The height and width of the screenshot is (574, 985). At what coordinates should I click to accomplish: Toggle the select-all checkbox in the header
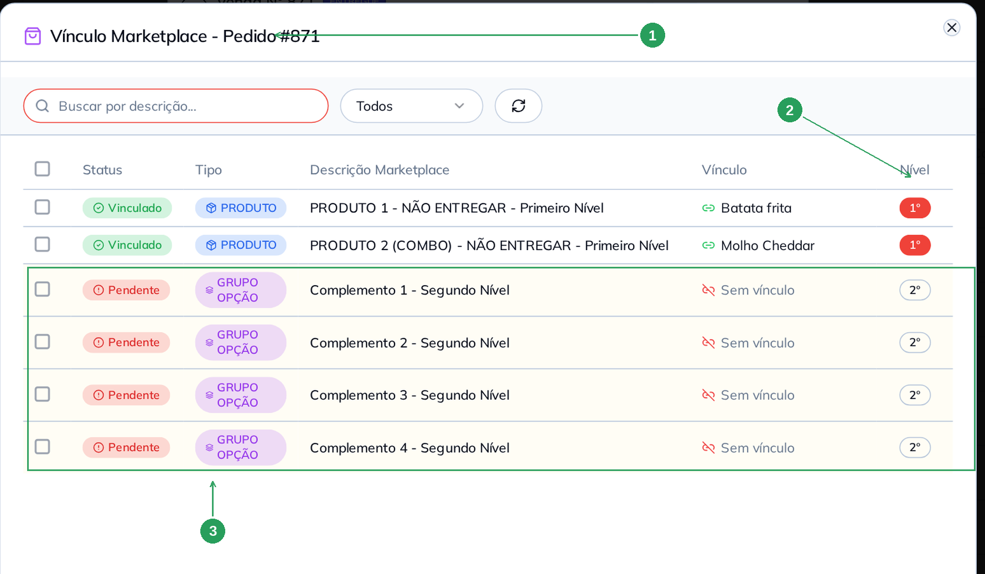click(x=43, y=169)
